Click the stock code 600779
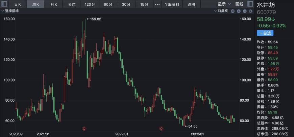 266,12
